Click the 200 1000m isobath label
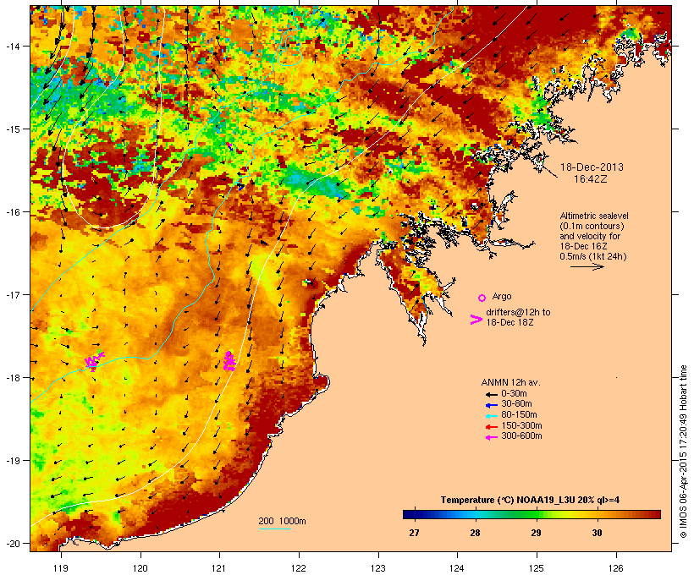The image size is (694, 575). coord(282,521)
